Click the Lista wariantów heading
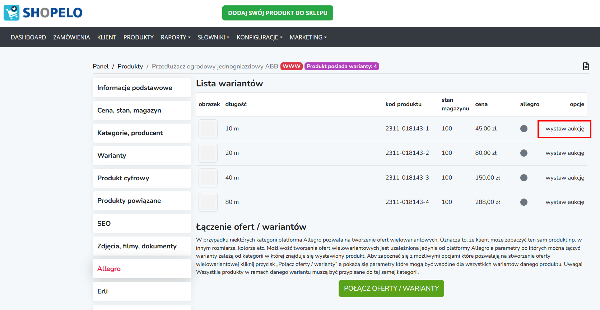 (229, 84)
